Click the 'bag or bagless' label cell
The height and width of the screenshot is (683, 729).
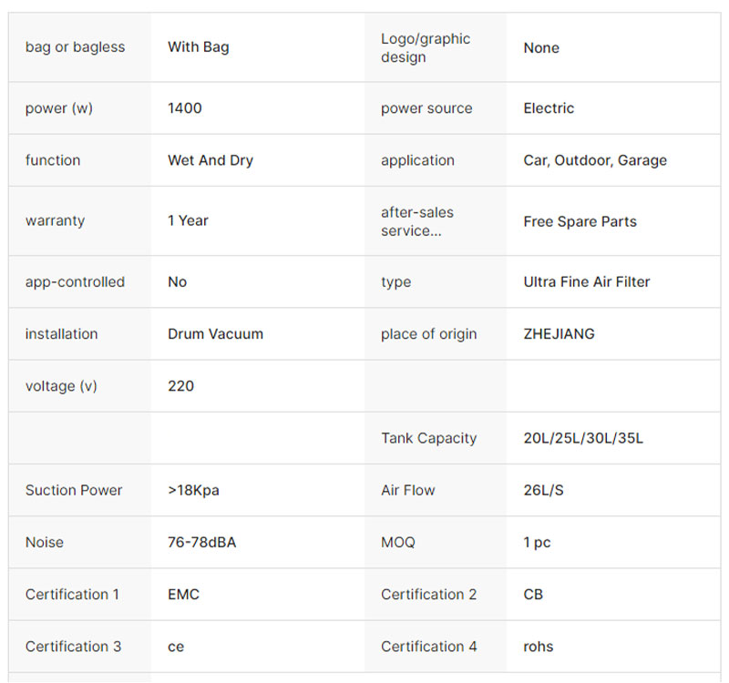pyautogui.click(x=75, y=47)
